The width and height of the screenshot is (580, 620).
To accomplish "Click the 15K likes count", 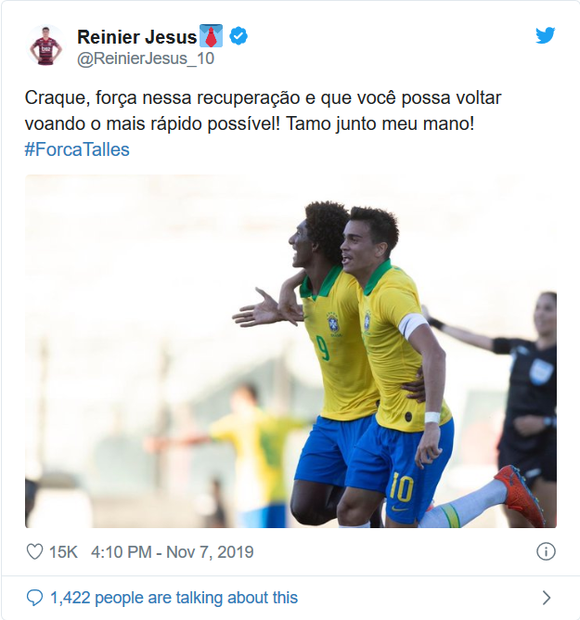I will coord(63,552).
